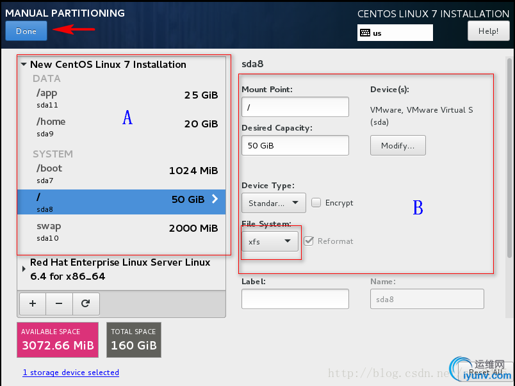Open the Device Type dropdown
This screenshot has width=515, height=386.
click(x=274, y=203)
